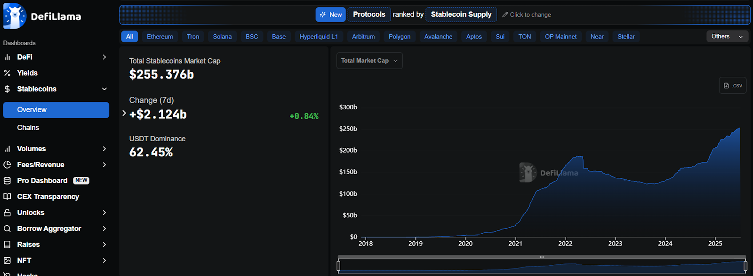
Task: Click the Stablecoin Supply selector
Action: [461, 15]
